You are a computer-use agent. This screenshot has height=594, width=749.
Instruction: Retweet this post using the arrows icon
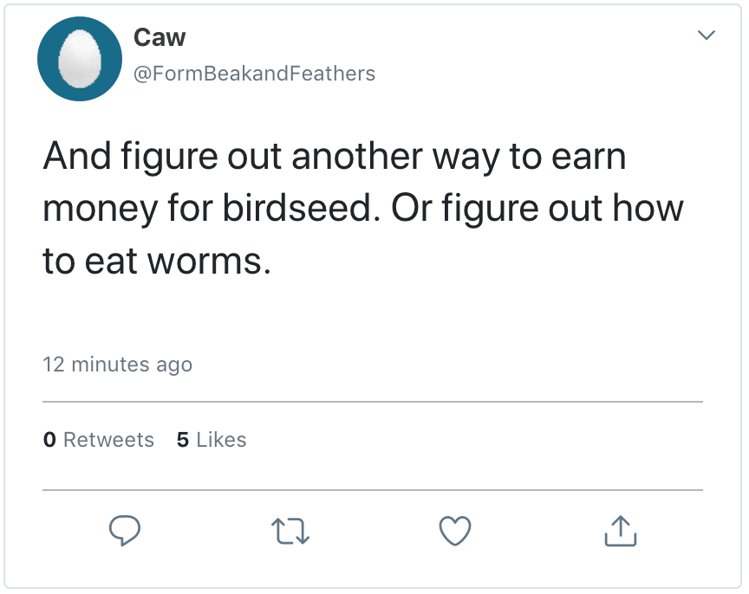(290, 531)
